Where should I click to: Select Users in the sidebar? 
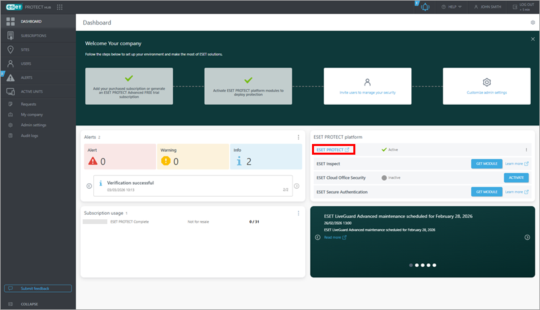coord(26,63)
